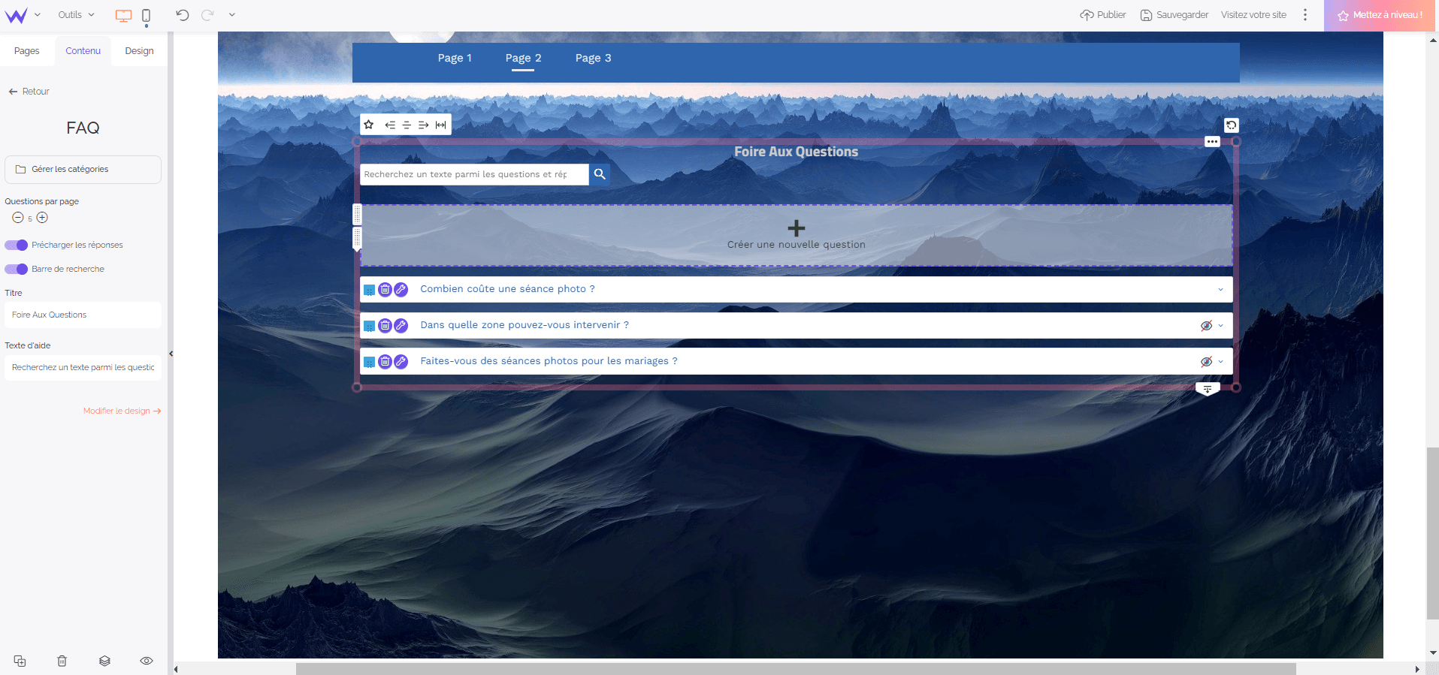
Task: Click the magnifier search button in FAQ
Action: pyautogui.click(x=599, y=174)
